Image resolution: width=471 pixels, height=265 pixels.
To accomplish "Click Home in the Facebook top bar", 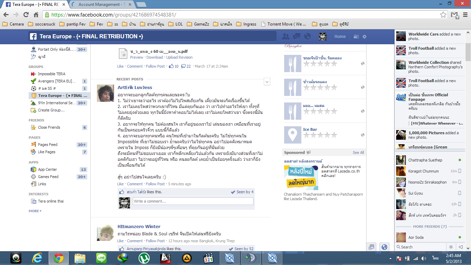I will 340,37.
